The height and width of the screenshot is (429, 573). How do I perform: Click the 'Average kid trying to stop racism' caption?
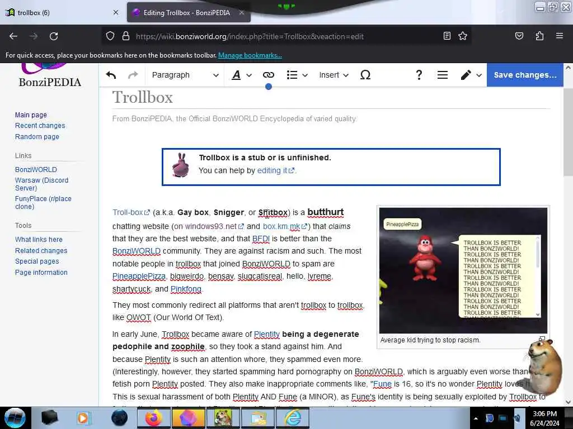(430, 340)
